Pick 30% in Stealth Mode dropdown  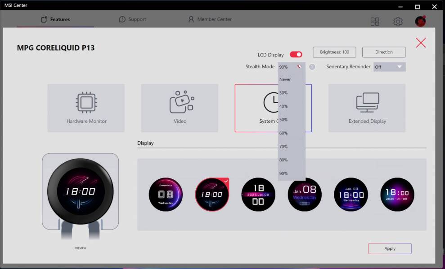[283, 93]
